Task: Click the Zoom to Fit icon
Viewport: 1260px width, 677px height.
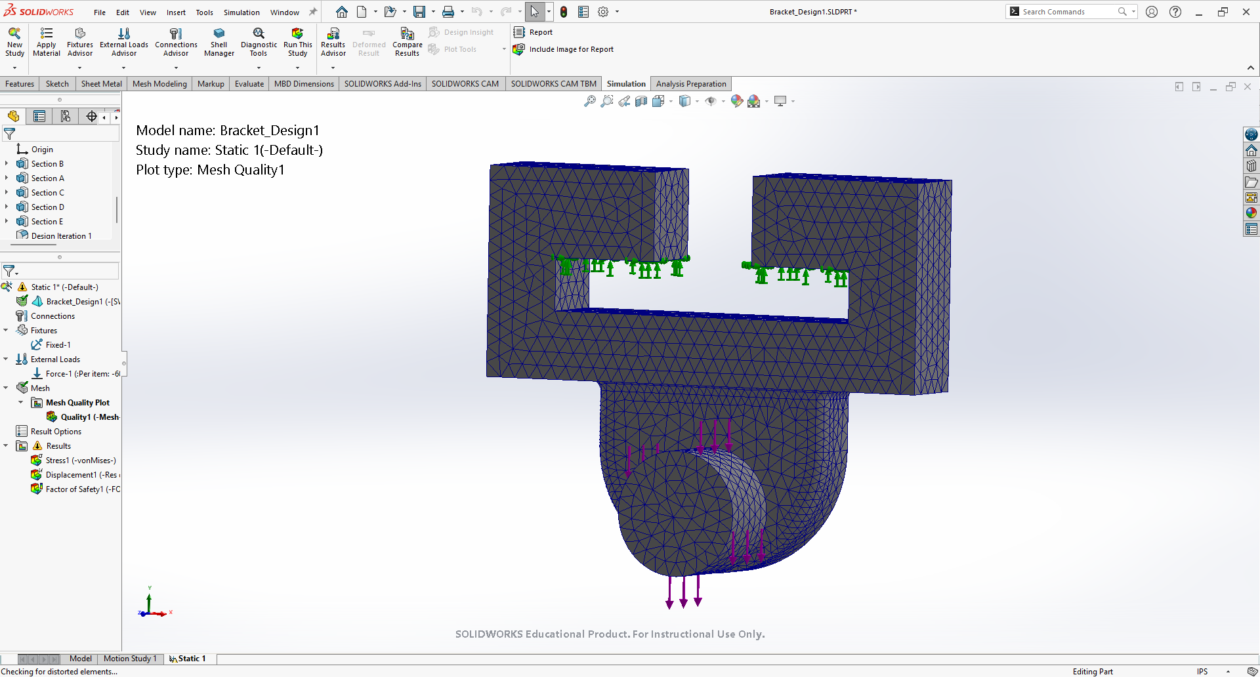Action: [589, 101]
